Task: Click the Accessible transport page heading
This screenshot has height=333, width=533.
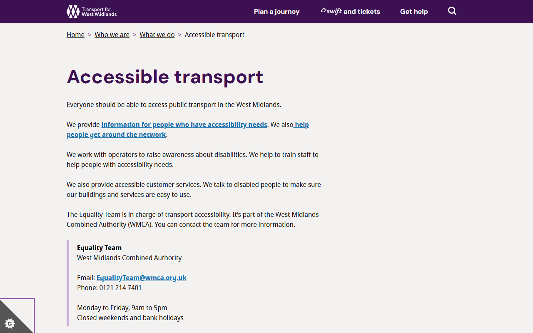Action: click(165, 77)
